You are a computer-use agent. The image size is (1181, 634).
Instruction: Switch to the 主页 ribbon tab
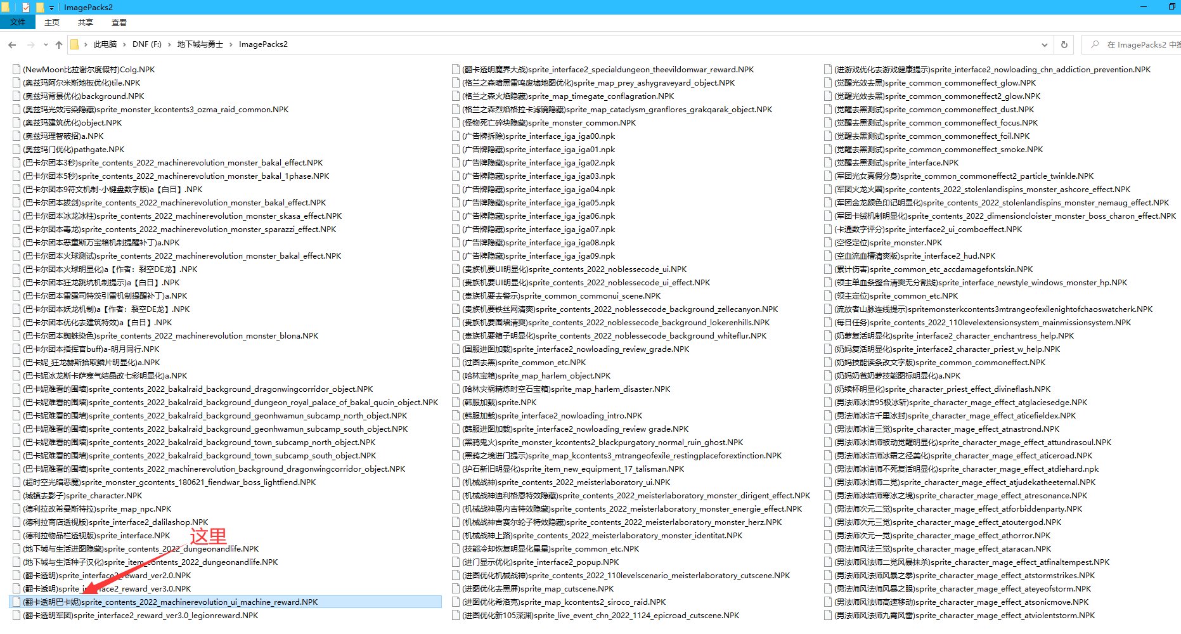(x=52, y=22)
